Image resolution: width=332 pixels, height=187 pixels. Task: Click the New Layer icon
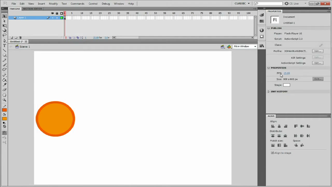11,38
